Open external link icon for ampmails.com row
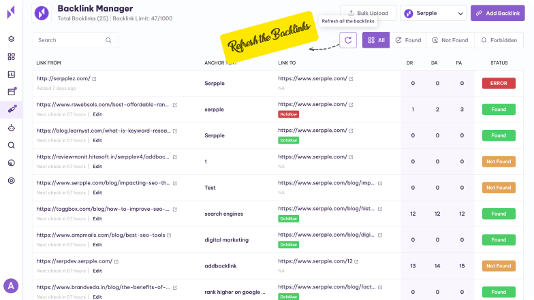The image size is (534, 300). (169, 235)
